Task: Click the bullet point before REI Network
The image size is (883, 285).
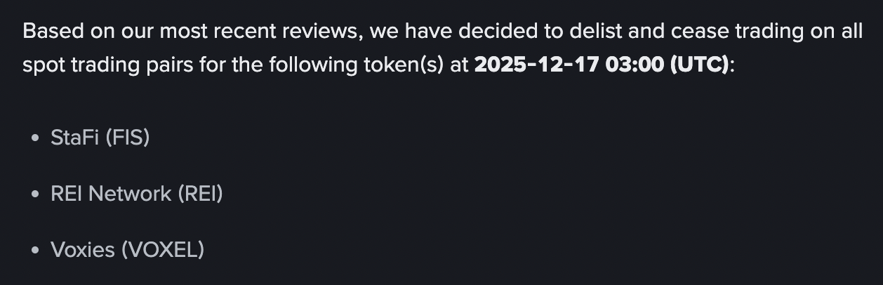Action: pyautogui.click(x=35, y=194)
